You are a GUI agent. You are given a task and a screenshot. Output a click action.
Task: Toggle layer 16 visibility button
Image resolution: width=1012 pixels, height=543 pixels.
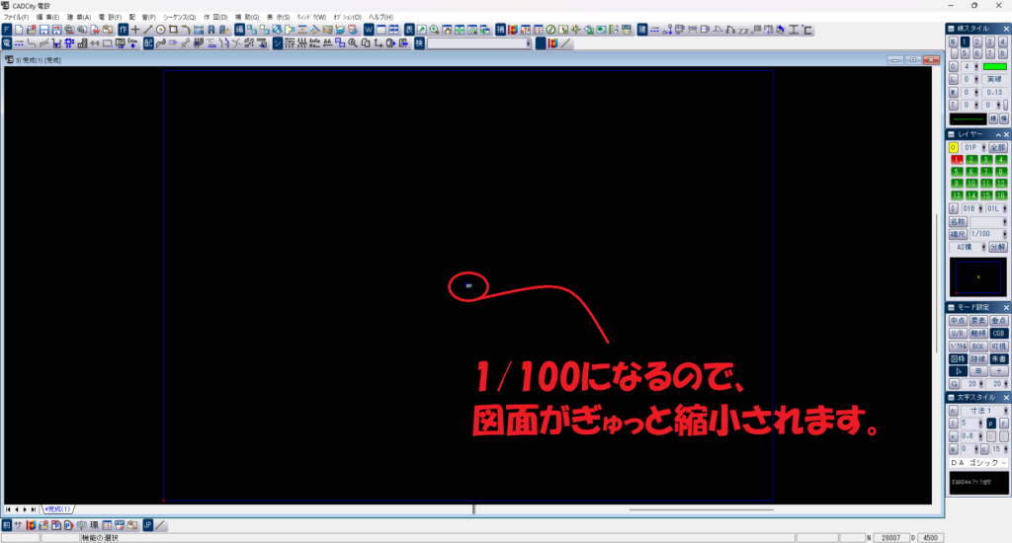1001,195
